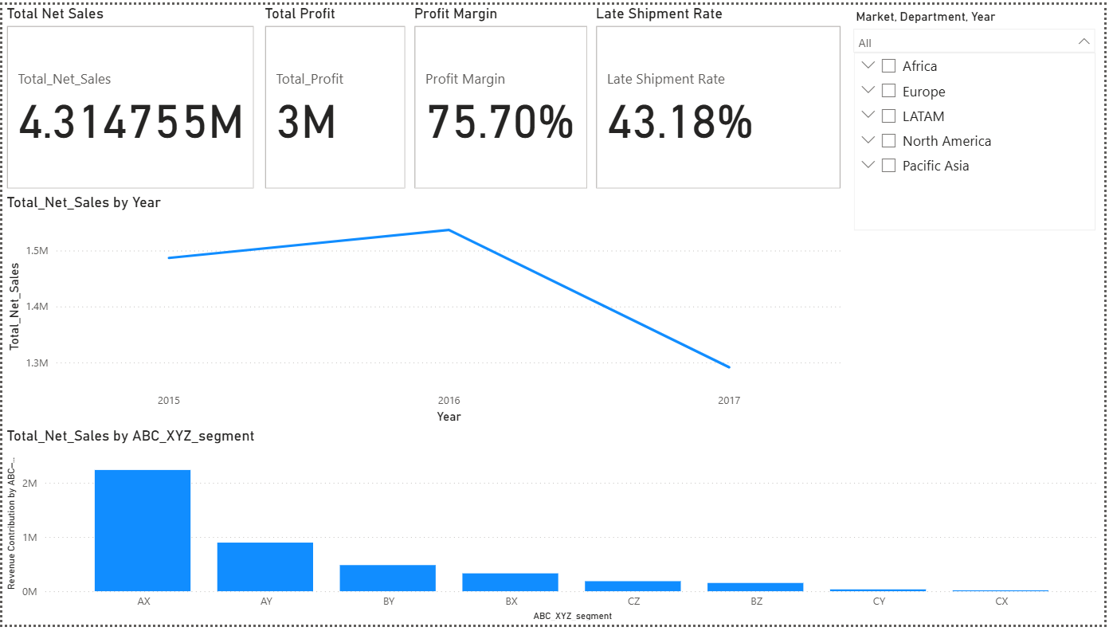Enable the North America checkbox
Screen dimensions: 1109x631
889,141
